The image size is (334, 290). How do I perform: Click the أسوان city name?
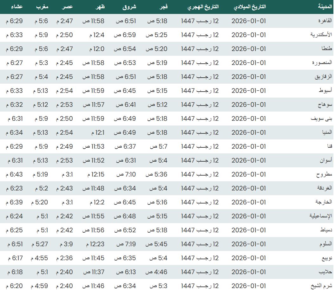[326, 160]
